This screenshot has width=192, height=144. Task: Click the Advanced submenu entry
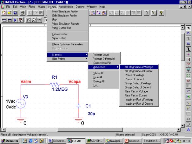103,67
